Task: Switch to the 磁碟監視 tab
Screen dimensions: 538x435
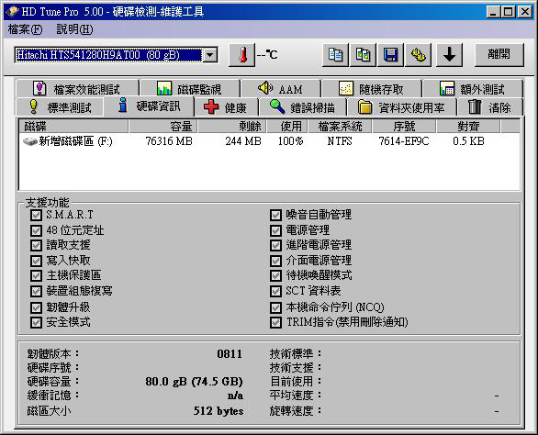Action: tap(189, 89)
